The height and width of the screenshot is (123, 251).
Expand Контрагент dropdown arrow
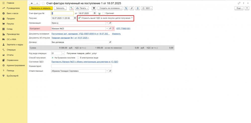tap(107, 29)
